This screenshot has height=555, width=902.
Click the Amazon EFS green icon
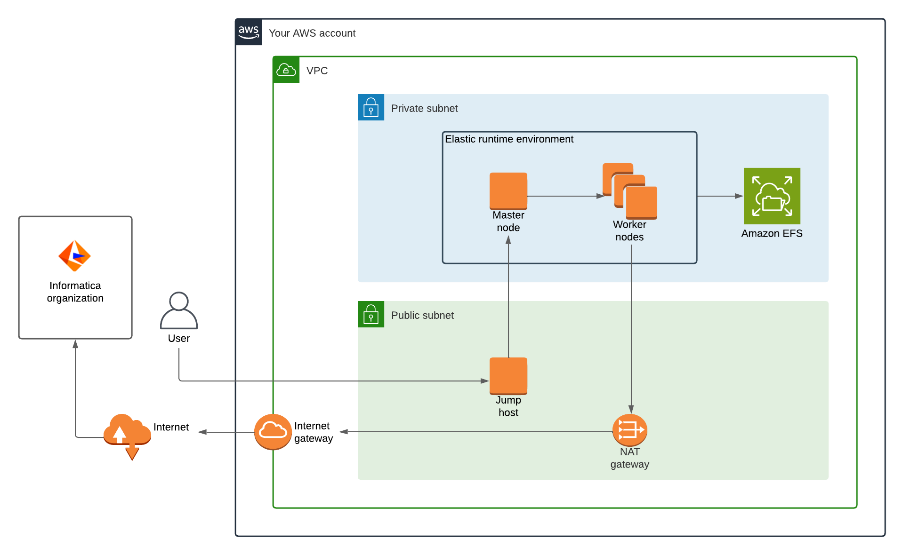[772, 196]
